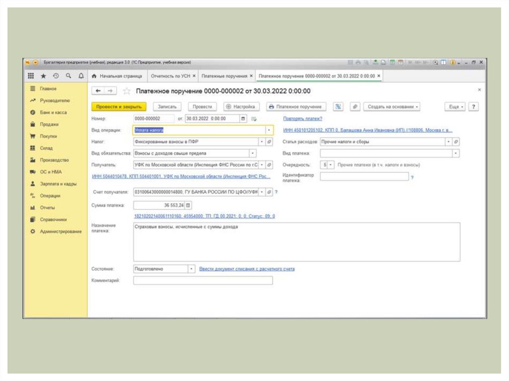Click the Повторять платеж? link
The image size is (509, 381).
[x=302, y=119]
